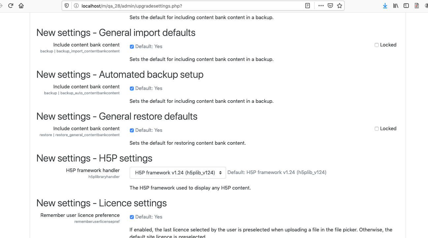This screenshot has width=428, height=238.
Task: Click the 'New settings - General restore defaults' heading
Action: [117, 116]
